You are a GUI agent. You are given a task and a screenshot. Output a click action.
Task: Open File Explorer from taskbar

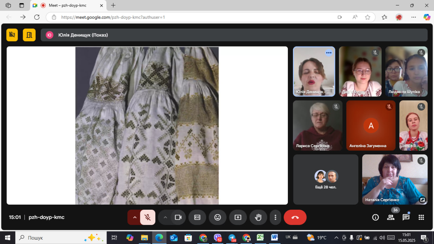point(144,238)
